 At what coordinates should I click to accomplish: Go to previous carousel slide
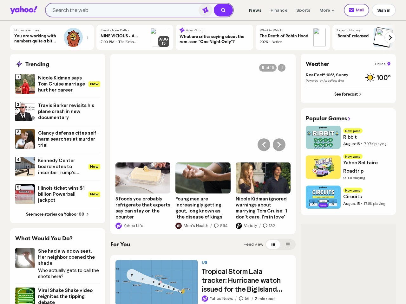pyautogui.click(x=264, y=145)
